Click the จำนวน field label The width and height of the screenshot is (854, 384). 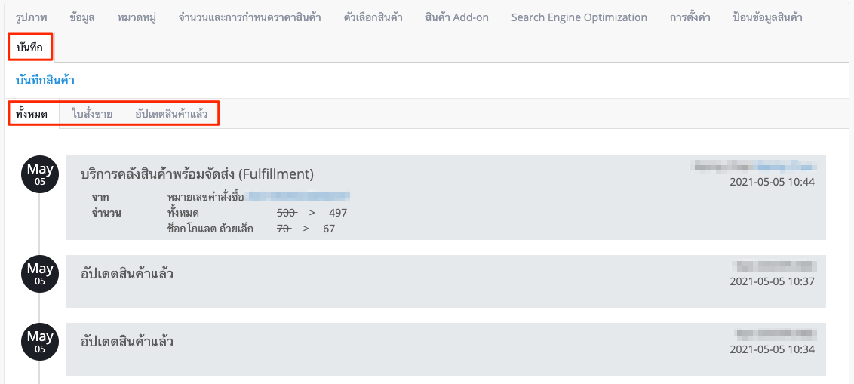pyautogui.click(x=106, y=213)
